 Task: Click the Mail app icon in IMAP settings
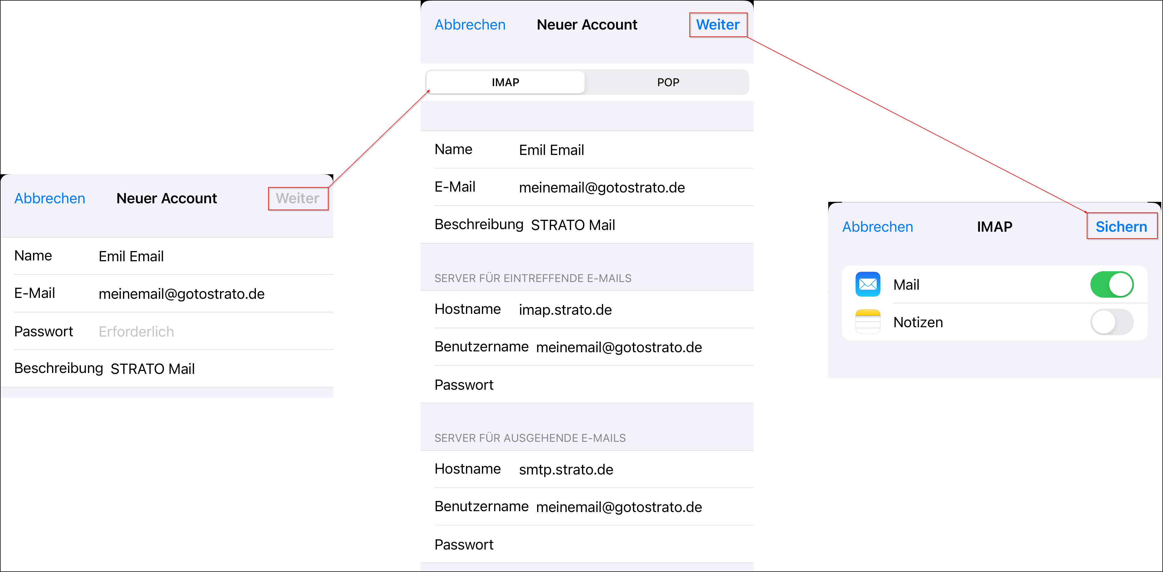pyautogui.click(x=867, y=284)
